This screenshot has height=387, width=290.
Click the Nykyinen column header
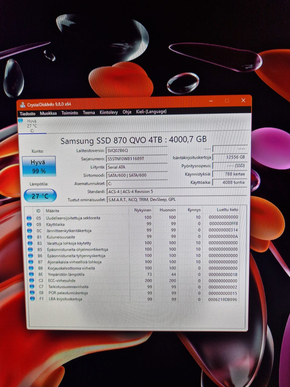pyautogui.click(x=143, y=210)
